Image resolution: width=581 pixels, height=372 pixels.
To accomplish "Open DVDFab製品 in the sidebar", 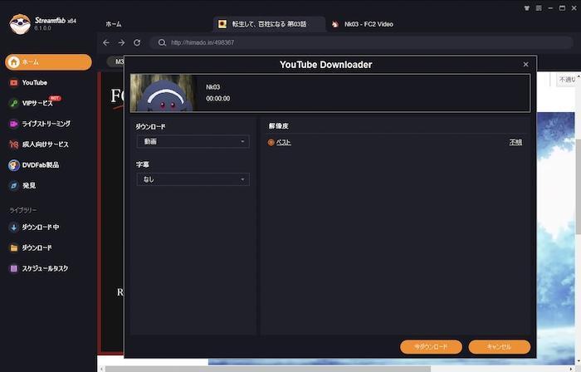I will 34,165.
